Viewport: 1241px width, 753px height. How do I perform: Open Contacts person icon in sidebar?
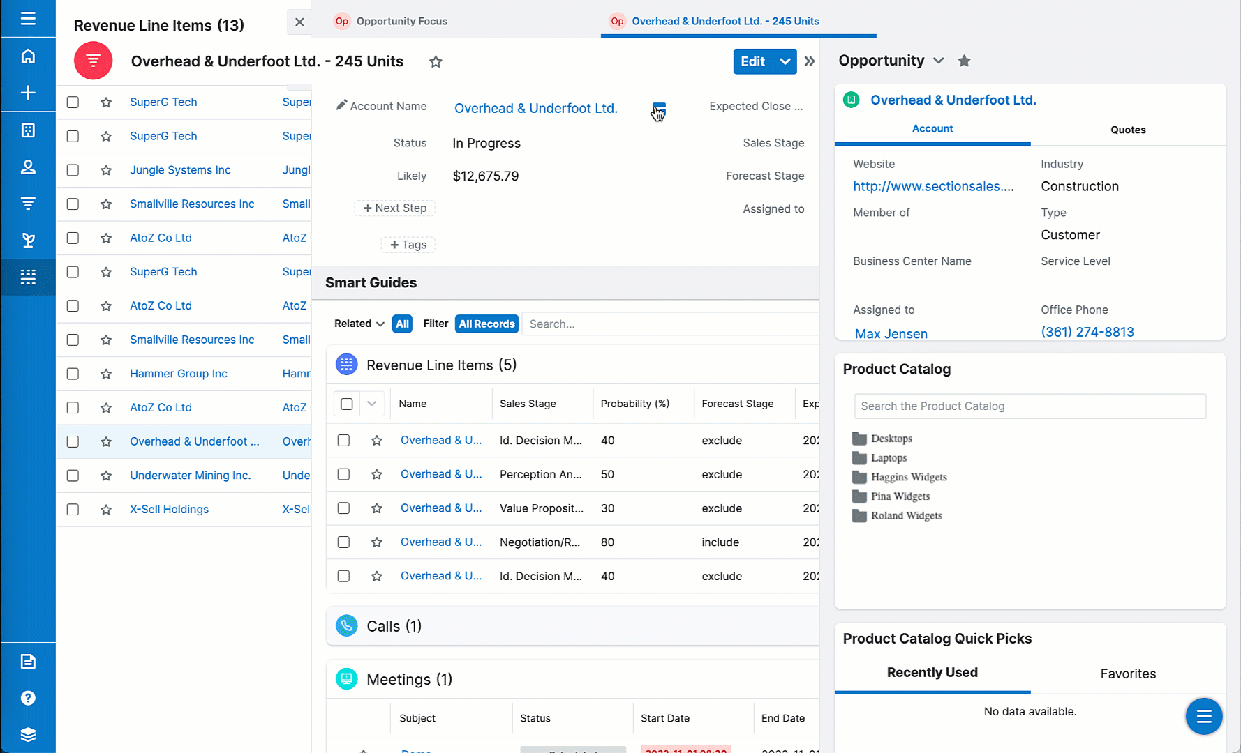pos(28,167)
